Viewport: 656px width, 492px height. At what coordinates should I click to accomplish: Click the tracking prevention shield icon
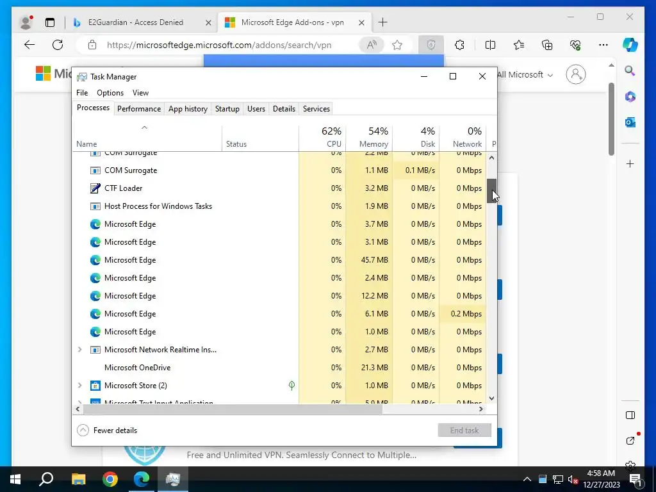[x=431, y=45]
